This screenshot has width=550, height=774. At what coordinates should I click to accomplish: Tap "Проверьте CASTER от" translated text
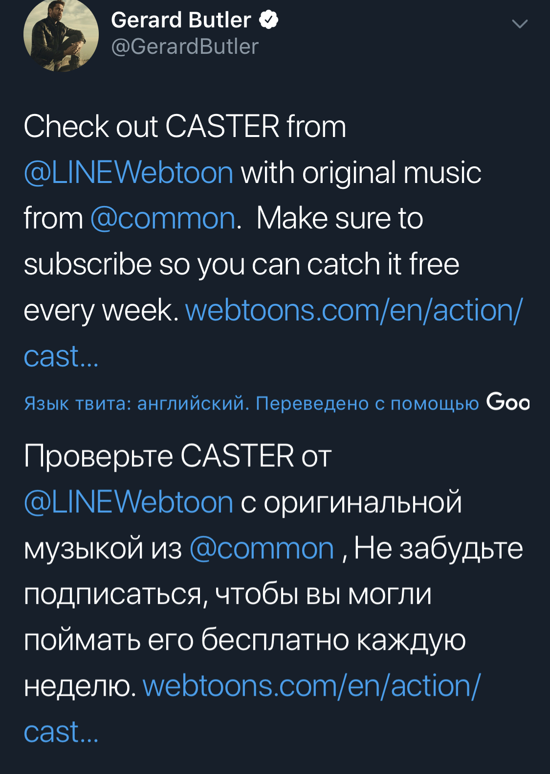pos(178,456)
